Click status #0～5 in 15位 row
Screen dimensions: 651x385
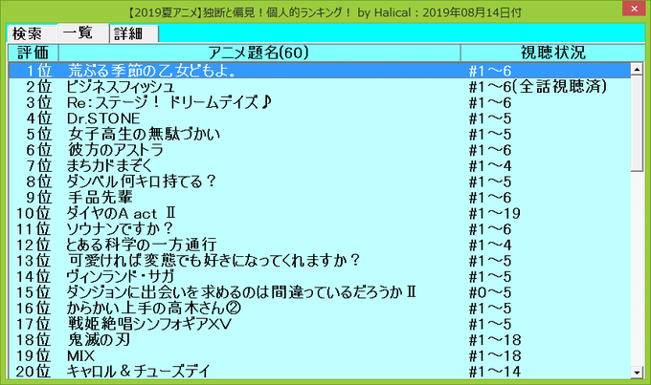[x=490, y=292]
